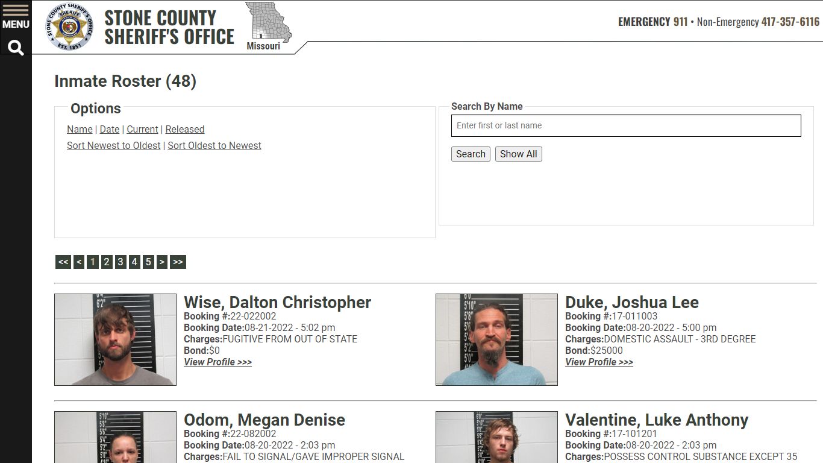View Profile for Wise, Dalton Christopher
Viewport: 823px width, 463px height.
click(x=217, y=362)
